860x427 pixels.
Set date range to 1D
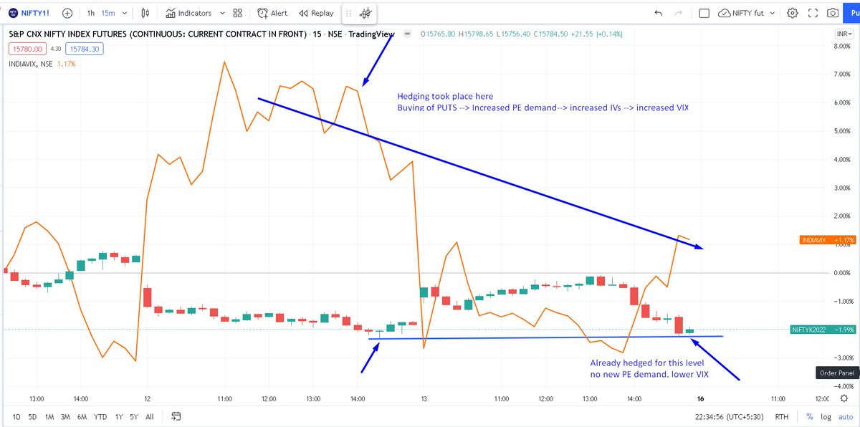click(16, 416)
